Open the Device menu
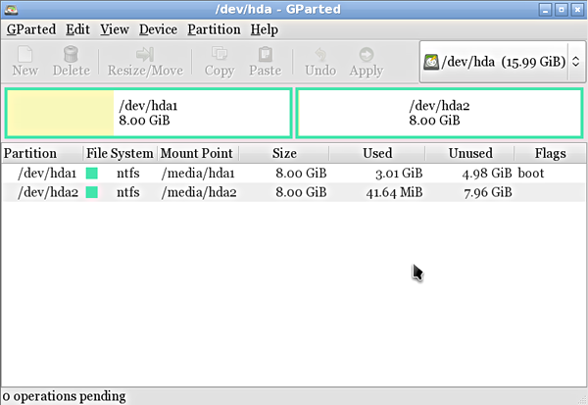588x405 pixels. tap(158, 29)
